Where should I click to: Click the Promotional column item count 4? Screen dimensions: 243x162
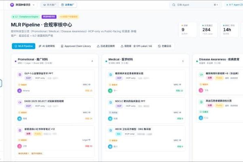click(92, 61)
